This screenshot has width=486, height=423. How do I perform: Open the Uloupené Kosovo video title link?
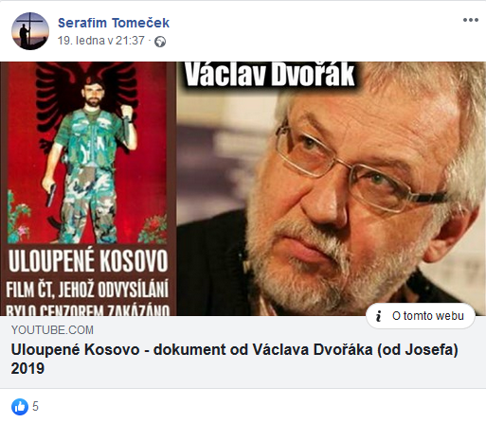pos(234,359)
